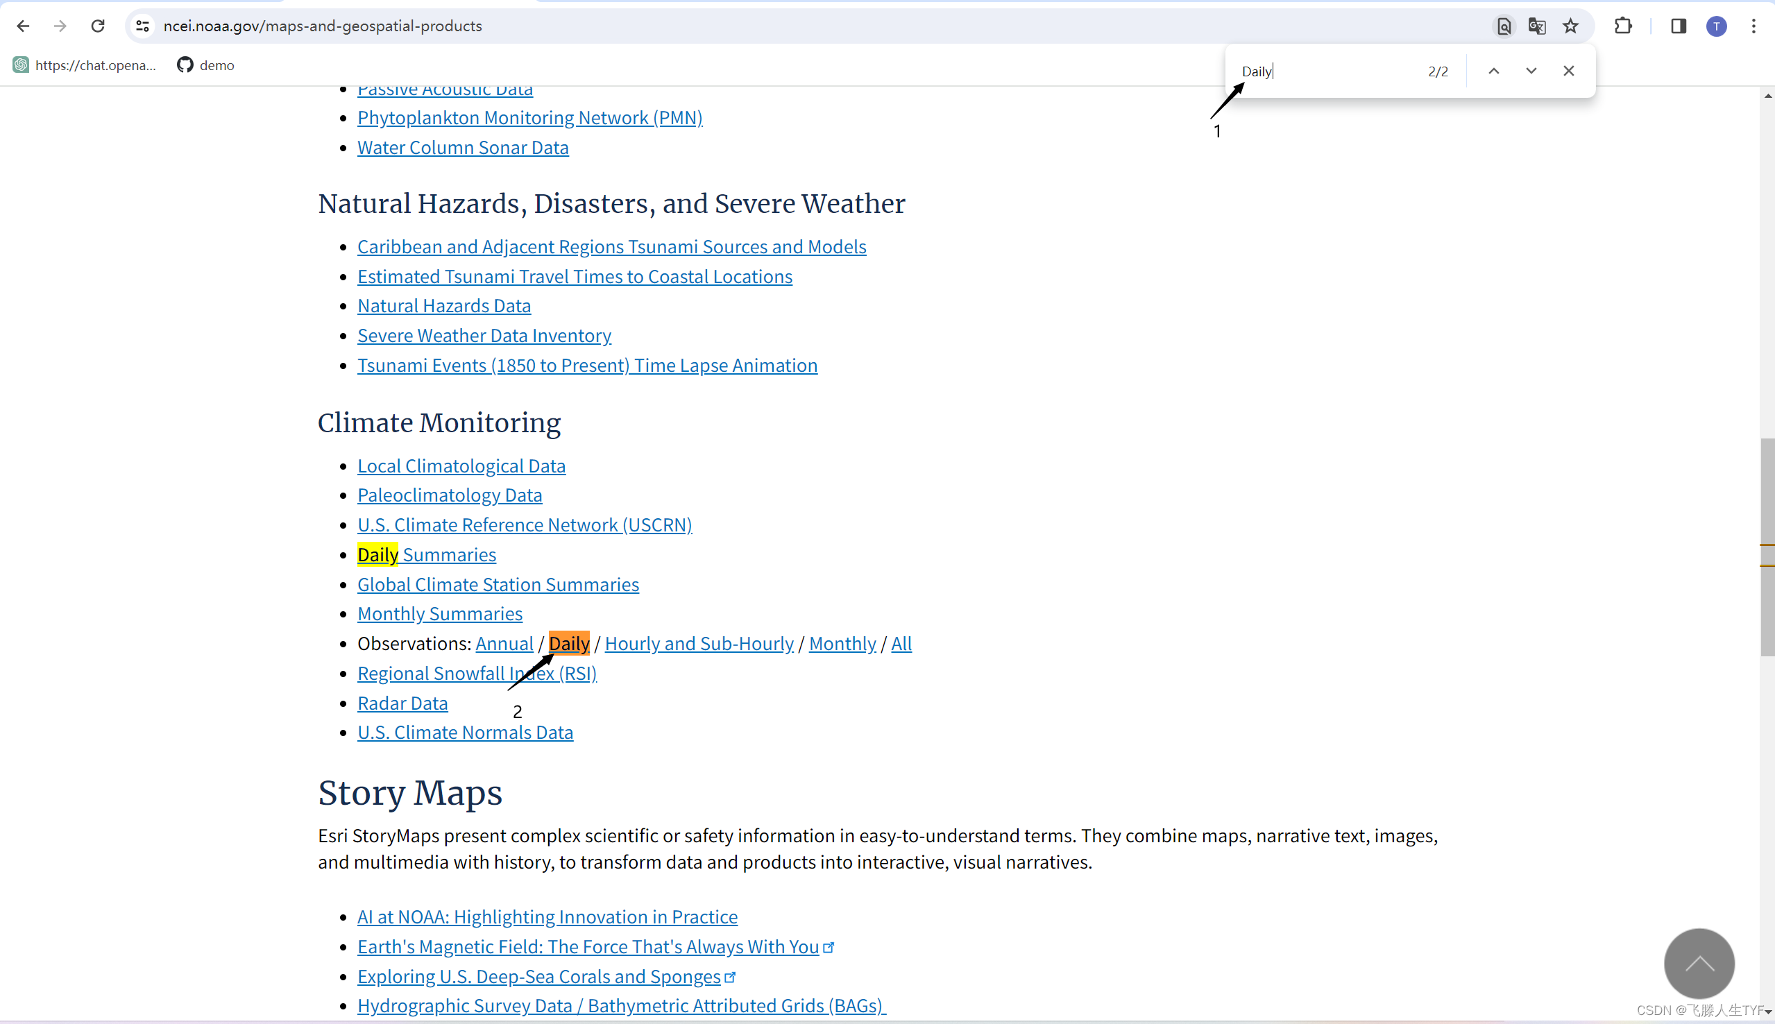The width and height of the screenshot is (1775, 1024).
Task: Open Global Climate Station Summaries link
Action: (498, 584)
